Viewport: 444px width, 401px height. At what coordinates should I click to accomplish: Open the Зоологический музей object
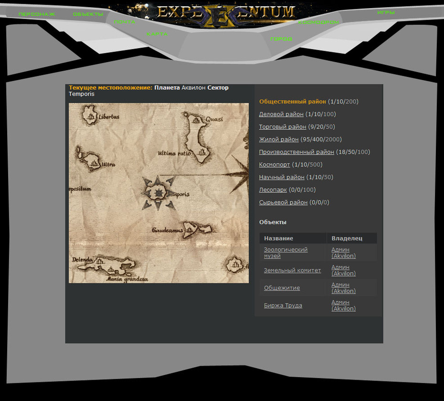(285, 253)
